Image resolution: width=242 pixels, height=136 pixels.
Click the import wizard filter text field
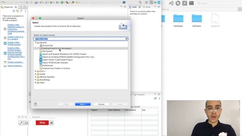click(81, 39)
